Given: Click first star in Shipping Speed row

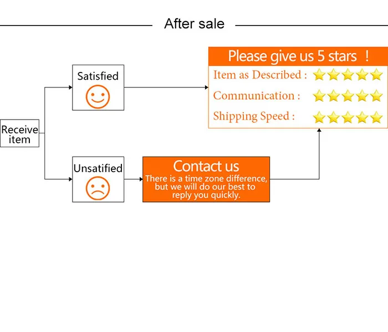Looking at the screenshot, I should coord(319,117).
